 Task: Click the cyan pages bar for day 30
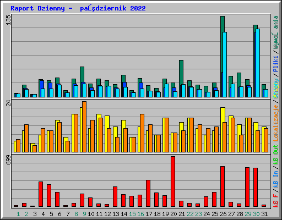[258, 63]
